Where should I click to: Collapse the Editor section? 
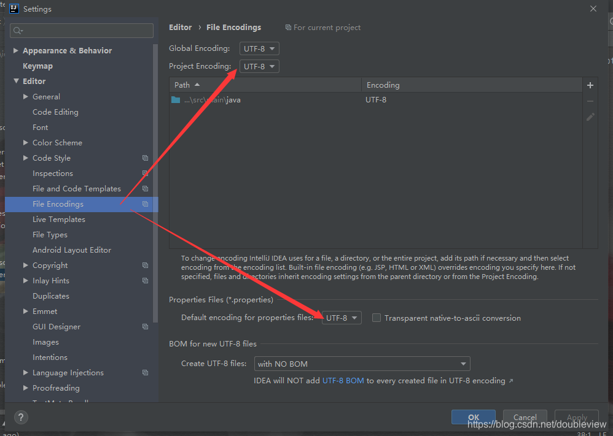pos(16,81)
